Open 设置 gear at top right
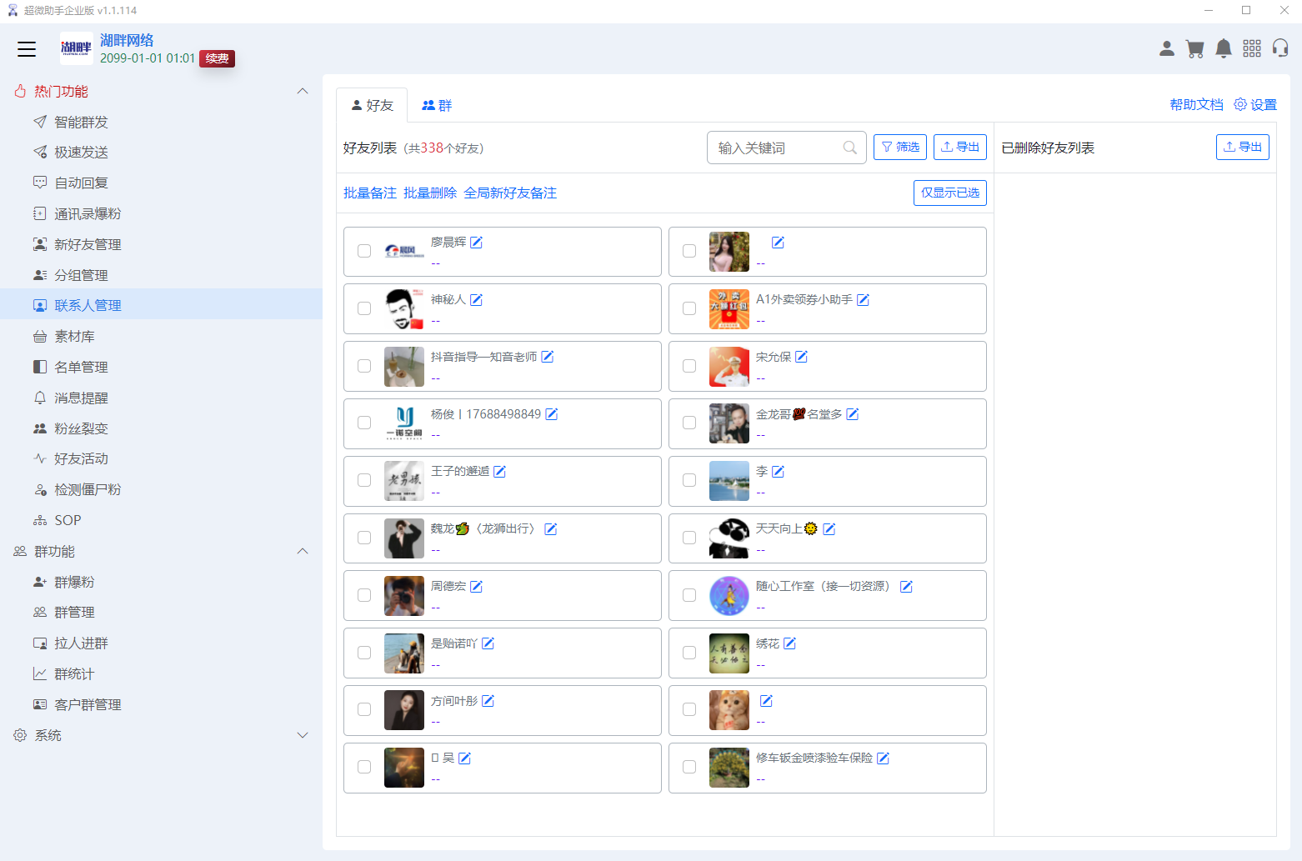This screenshot has width=1302, height=861. (x=1254, y=104)
